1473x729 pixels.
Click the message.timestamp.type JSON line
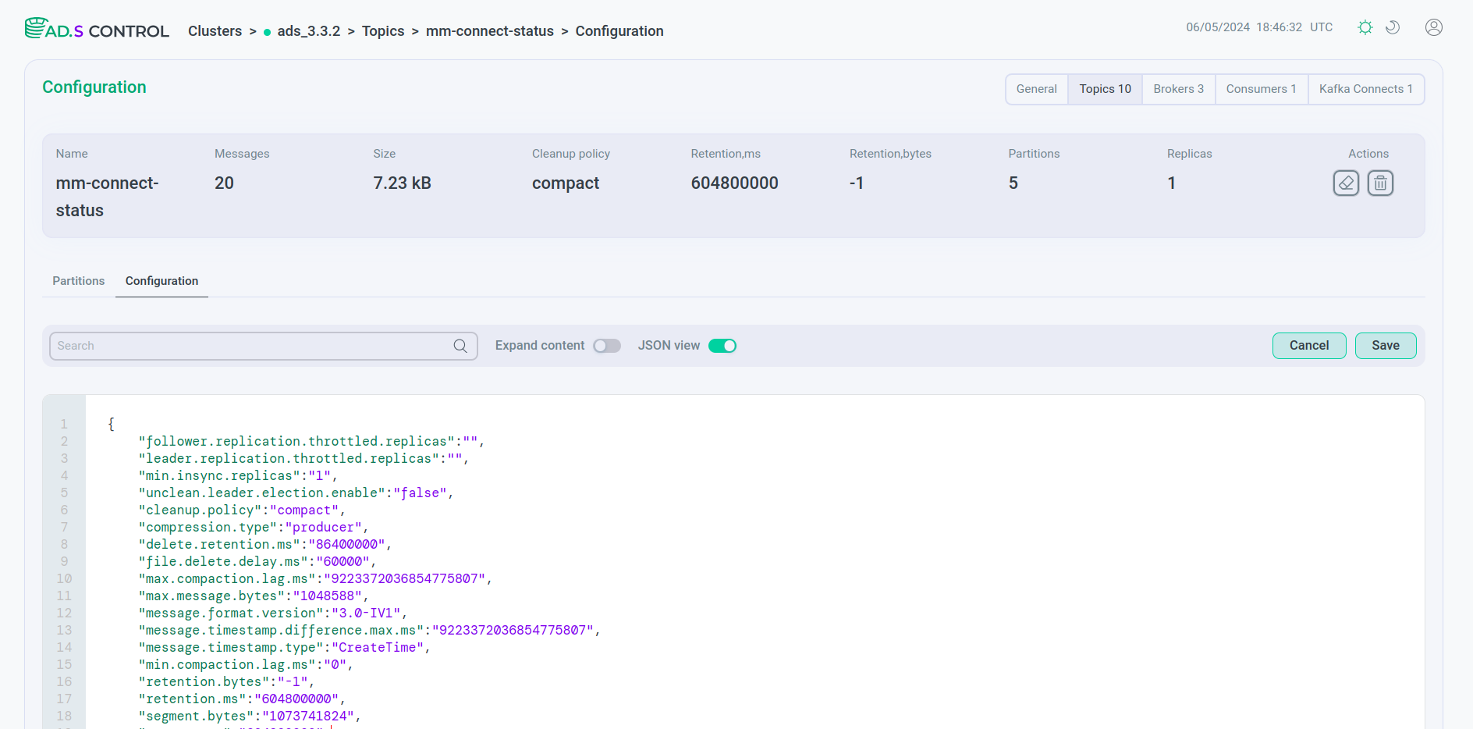pyautogui.click(x=284, y=647)
